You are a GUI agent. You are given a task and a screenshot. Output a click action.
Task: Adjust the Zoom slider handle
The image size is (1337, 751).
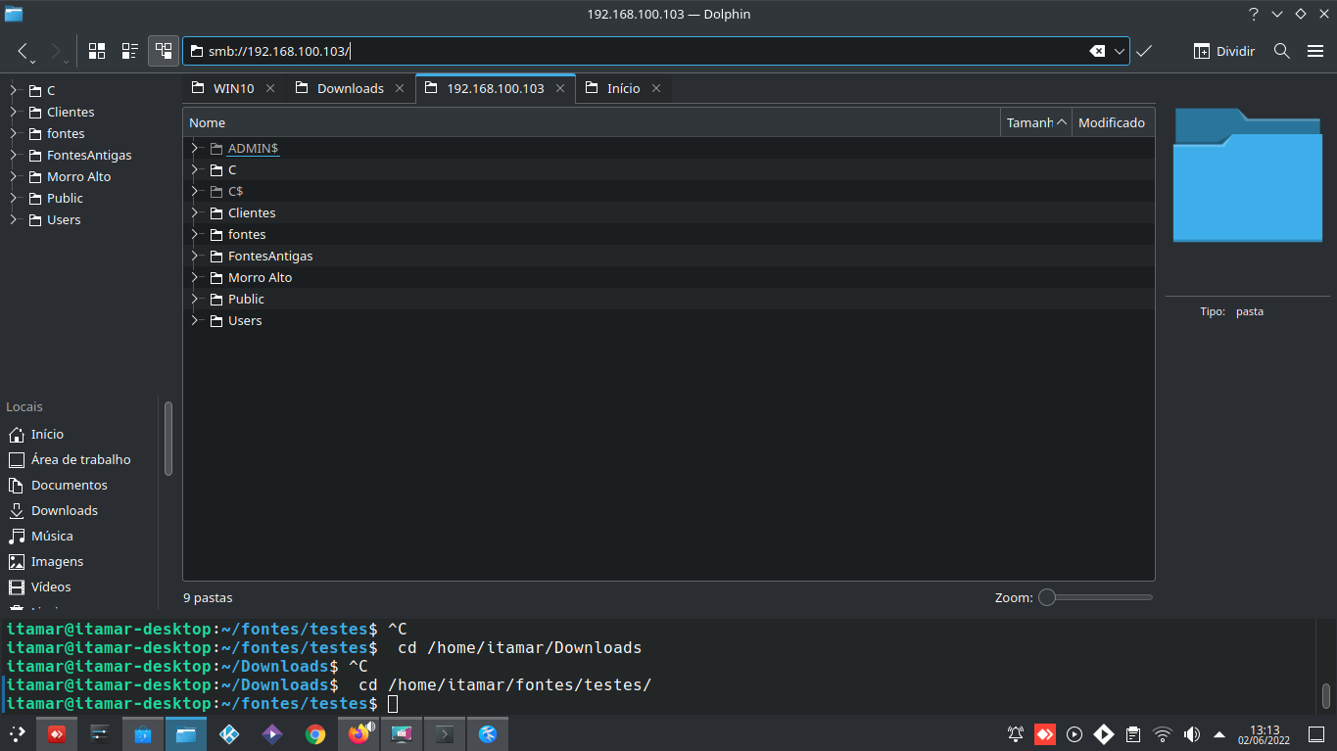pyautogui.click(x=1047, y=597)
